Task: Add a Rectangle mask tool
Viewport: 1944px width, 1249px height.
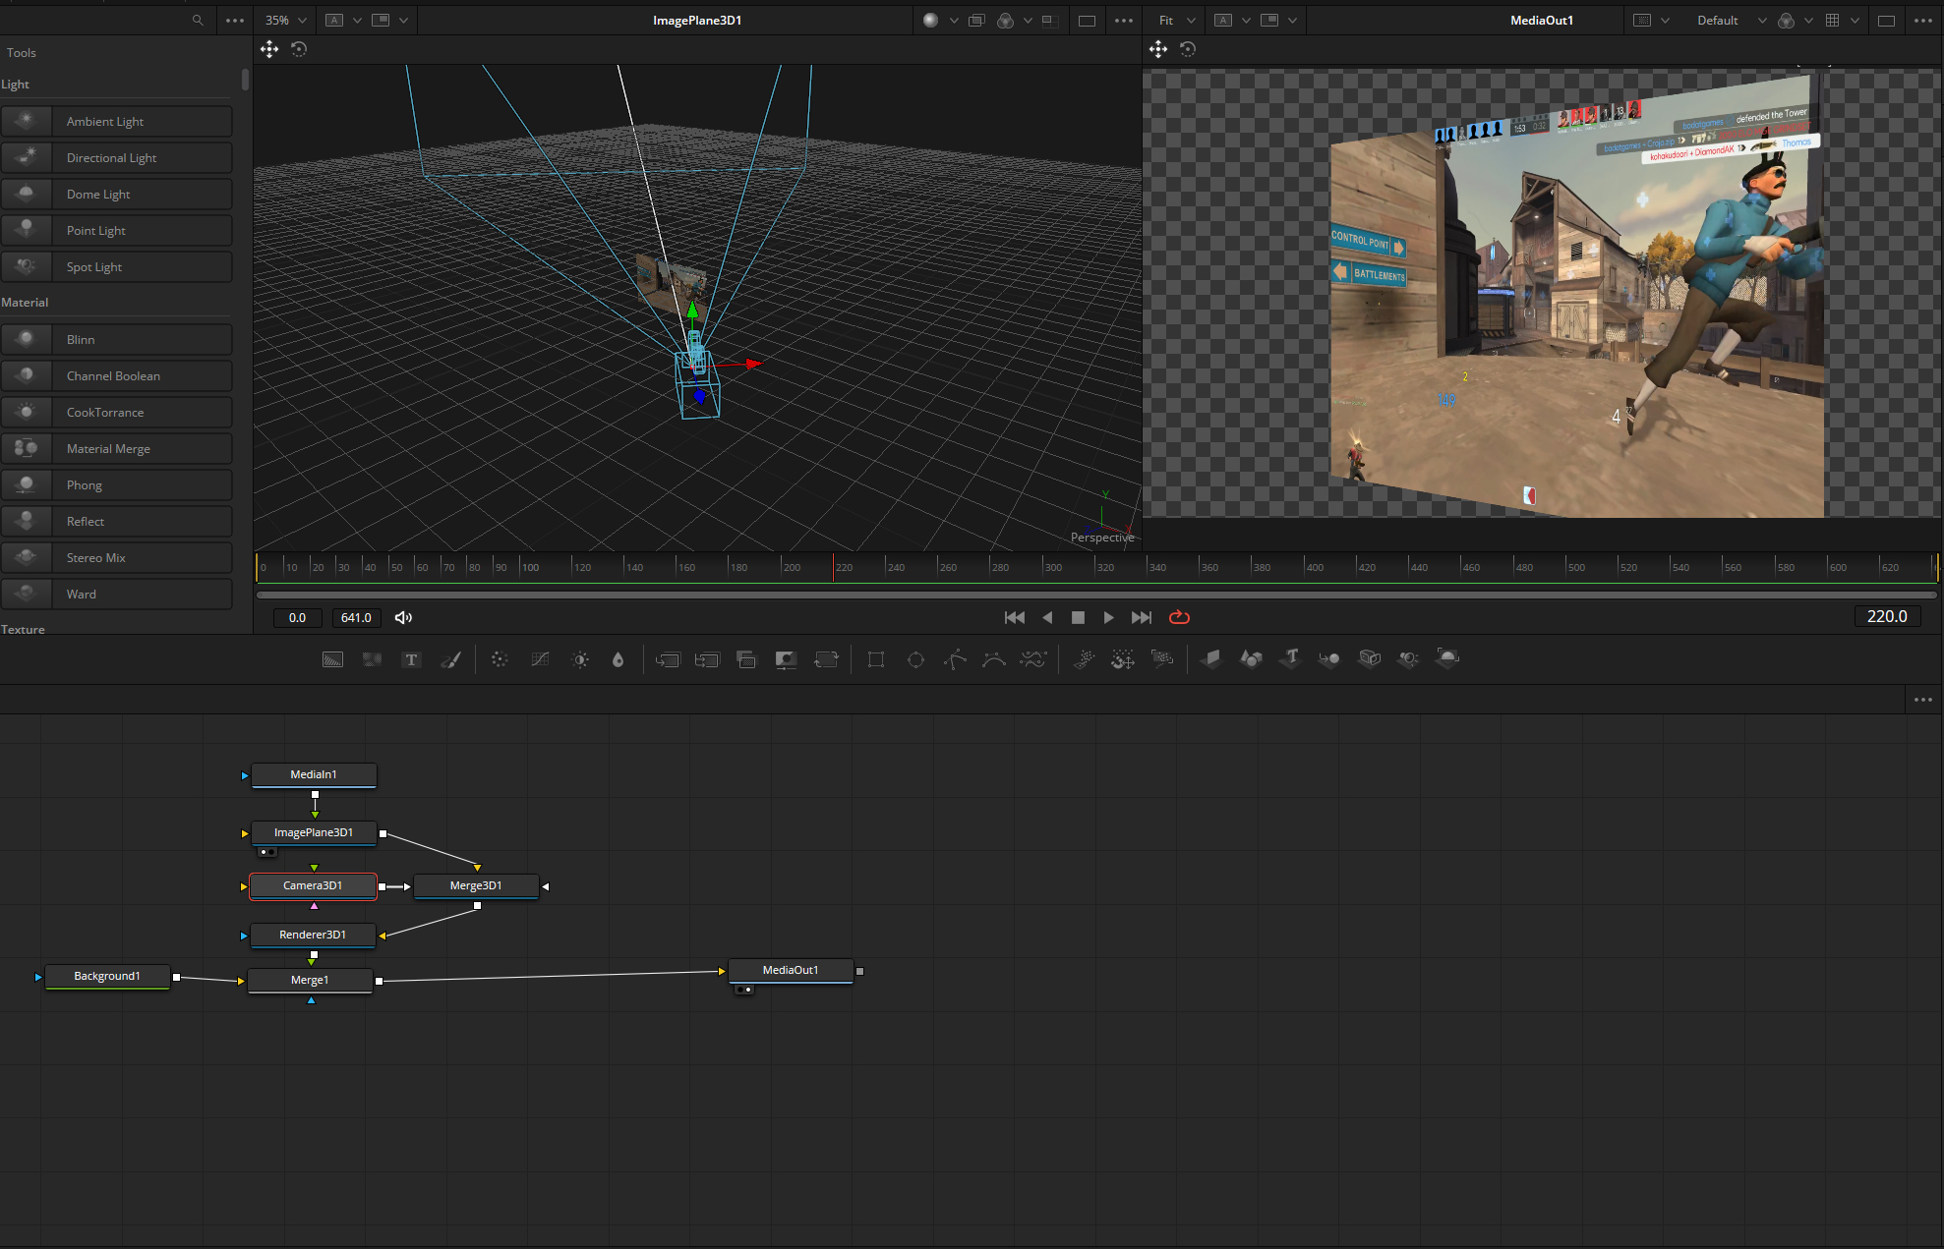Action: click(875, 659)
